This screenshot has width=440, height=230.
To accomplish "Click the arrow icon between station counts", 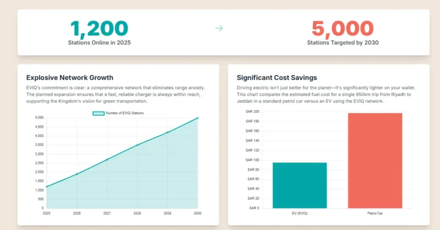I will [x=219, y=29].
